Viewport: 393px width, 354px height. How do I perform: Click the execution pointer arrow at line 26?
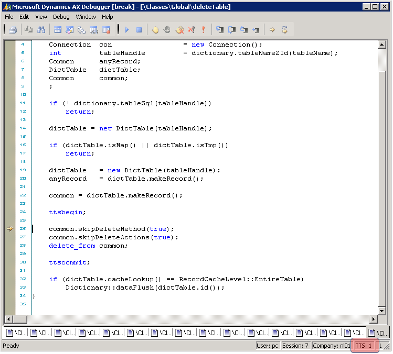click(10, 228)
